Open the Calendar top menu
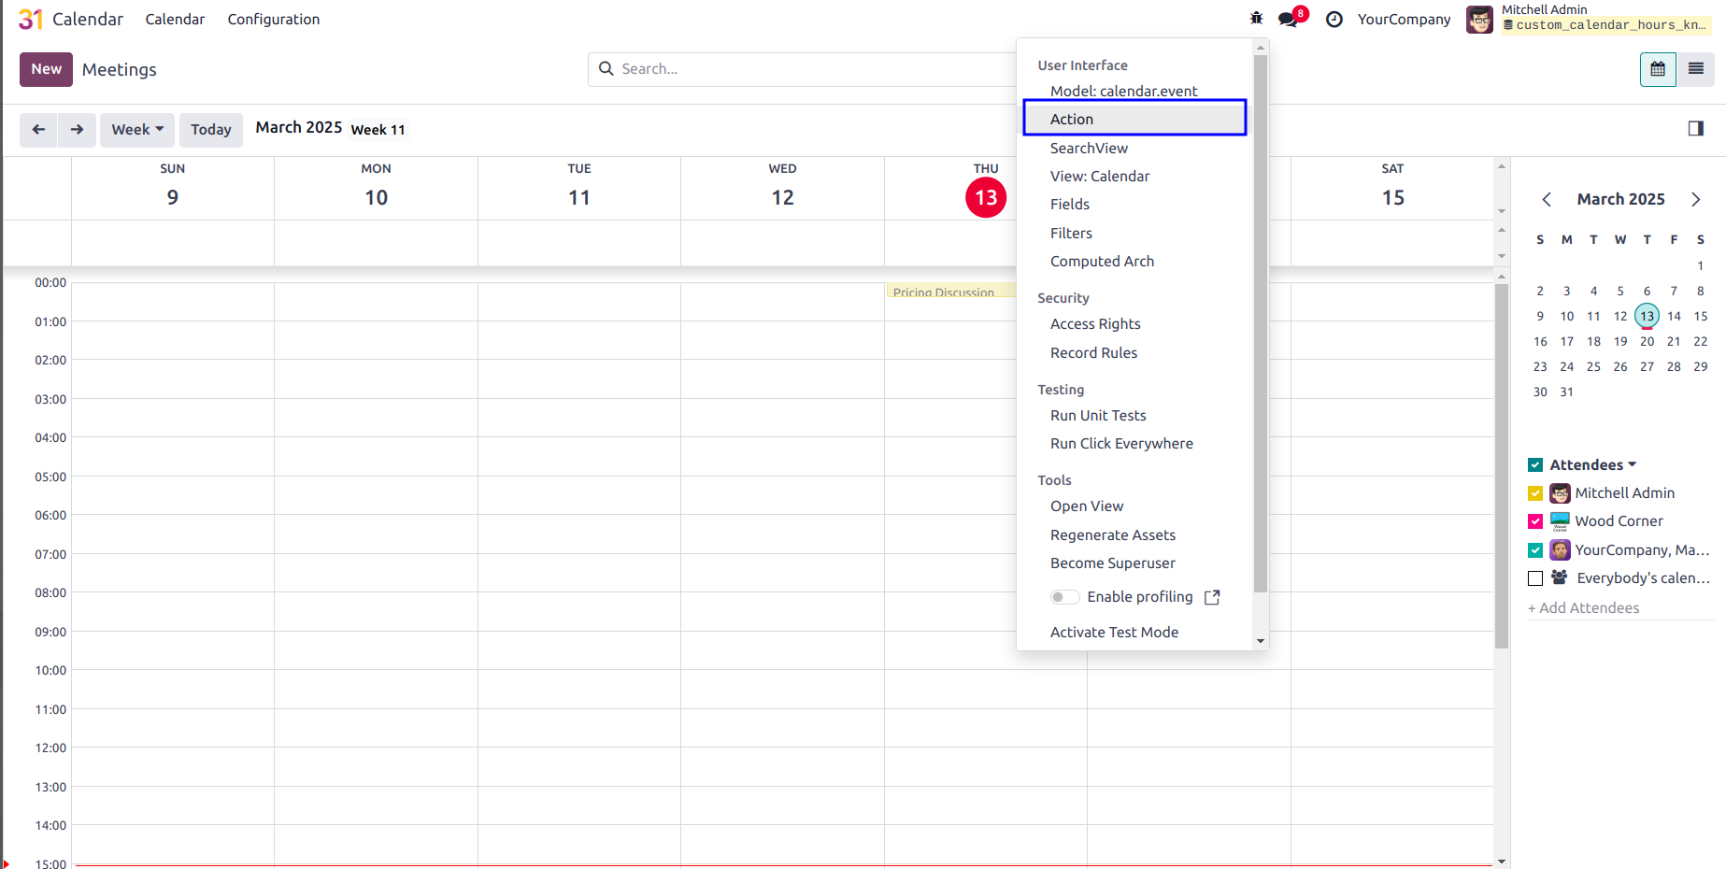 (175, 19)
